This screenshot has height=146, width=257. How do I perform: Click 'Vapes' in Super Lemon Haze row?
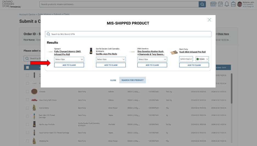coord(111,133)
